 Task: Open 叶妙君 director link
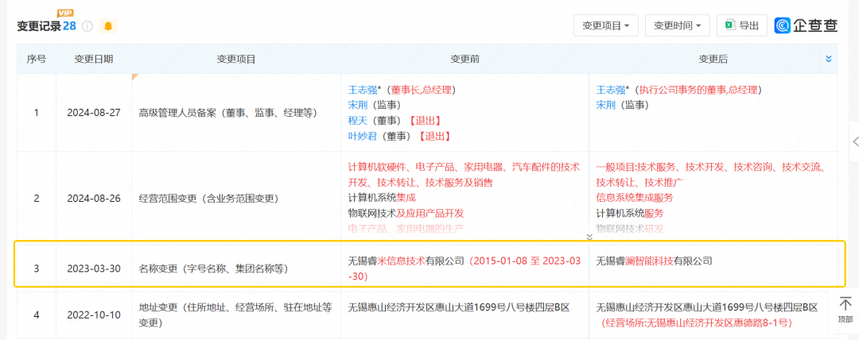click(363, 137)
